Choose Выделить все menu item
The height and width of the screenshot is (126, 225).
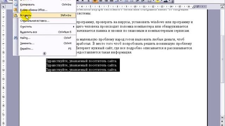[x=45, y=32]
